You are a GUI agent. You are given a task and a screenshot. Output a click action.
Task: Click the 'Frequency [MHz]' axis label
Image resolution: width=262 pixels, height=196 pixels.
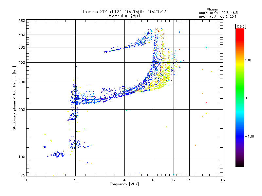124,184
